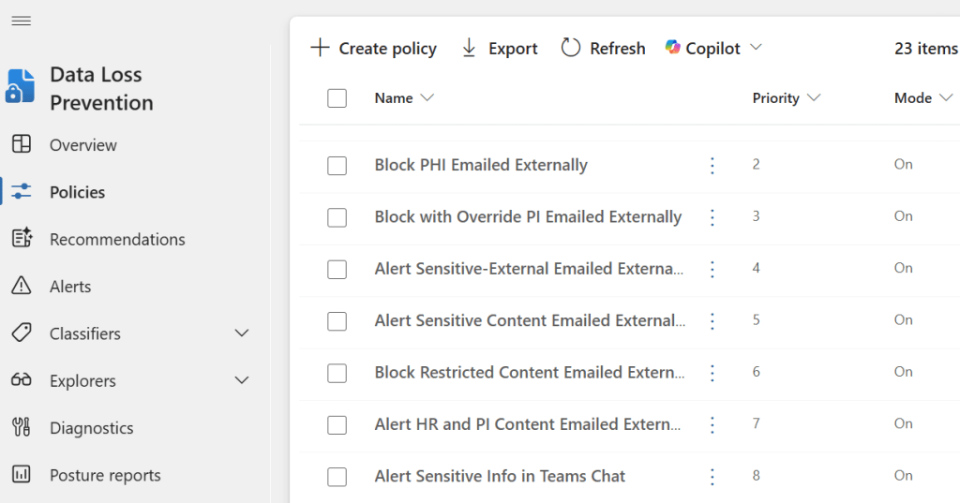Screen dimensions: 960x503
Task: Open more options for Alert Sensitive Info in Teams Chat
Action: pyautogui.click(x=712, y=477)
